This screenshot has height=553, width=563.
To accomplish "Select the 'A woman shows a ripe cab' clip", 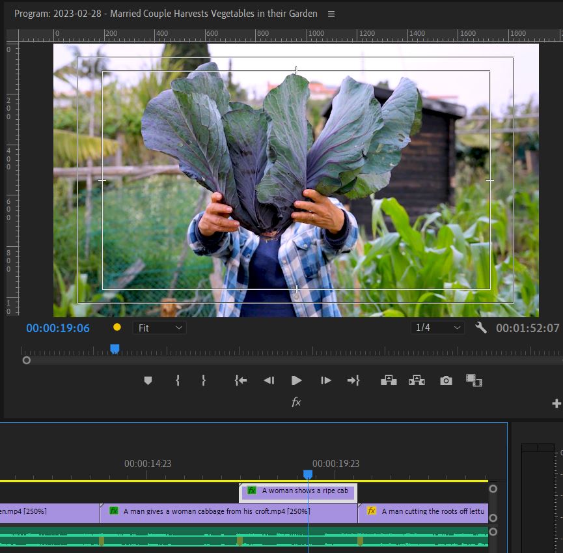I will click(298, 492).
